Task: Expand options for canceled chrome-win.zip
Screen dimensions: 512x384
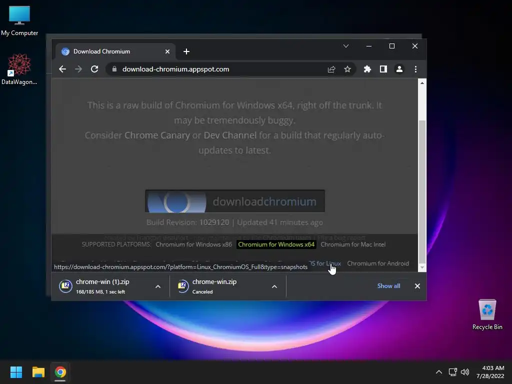Action: point(274,286)
